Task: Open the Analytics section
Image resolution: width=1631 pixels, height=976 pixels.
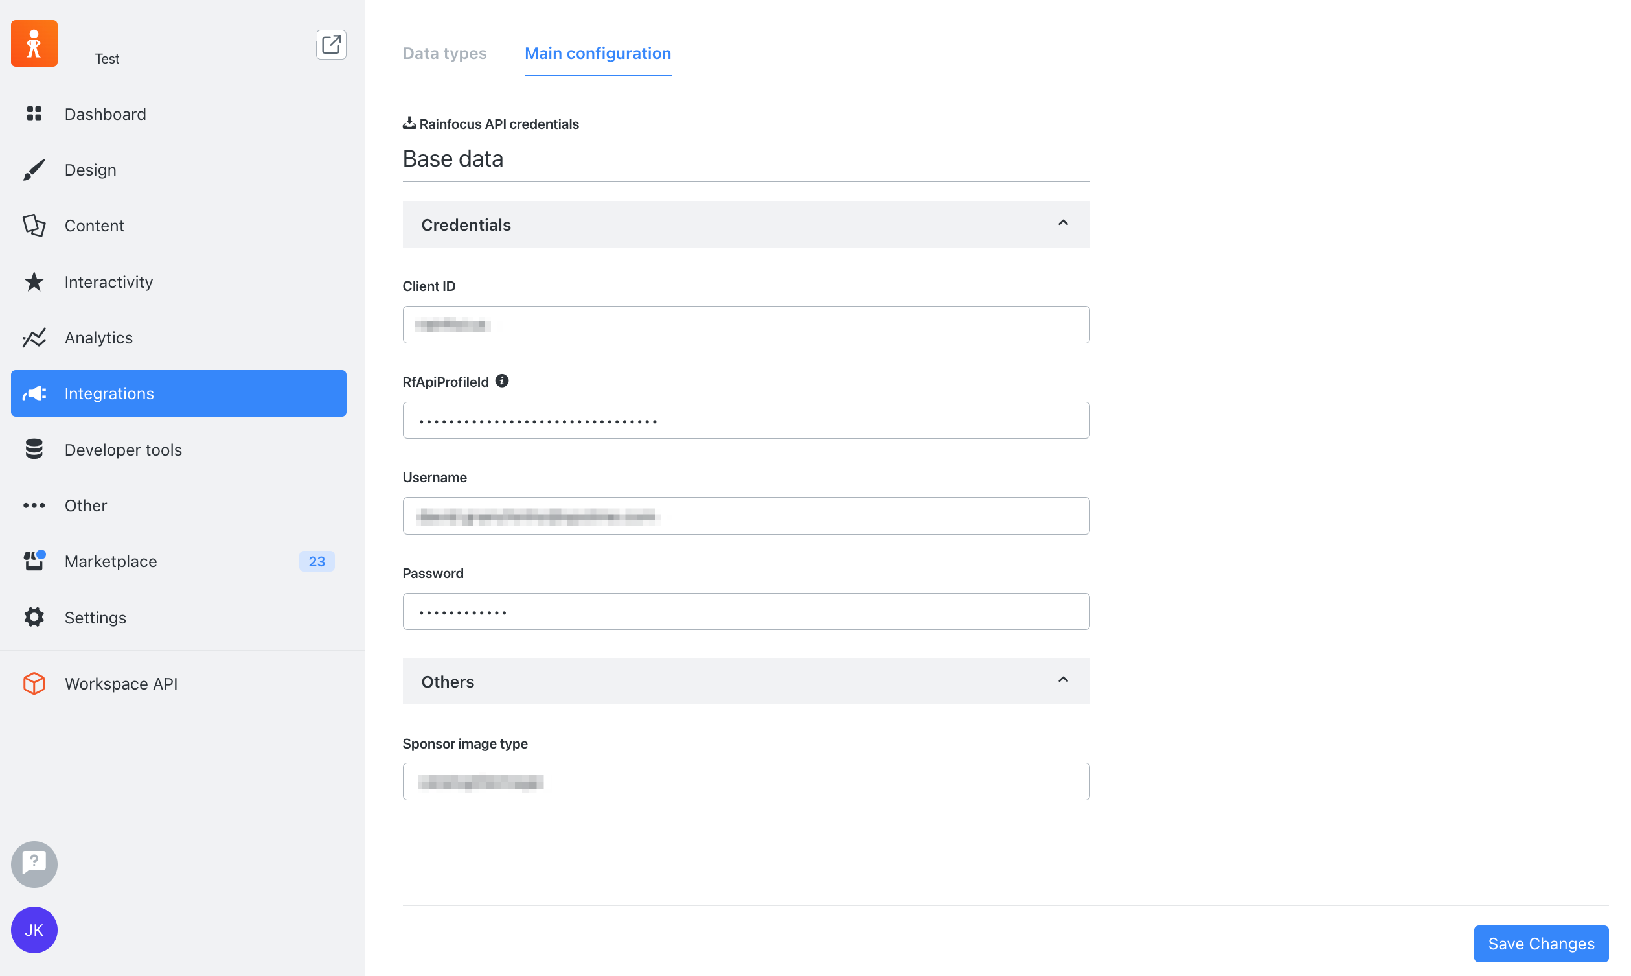Action: click(179, 338)
